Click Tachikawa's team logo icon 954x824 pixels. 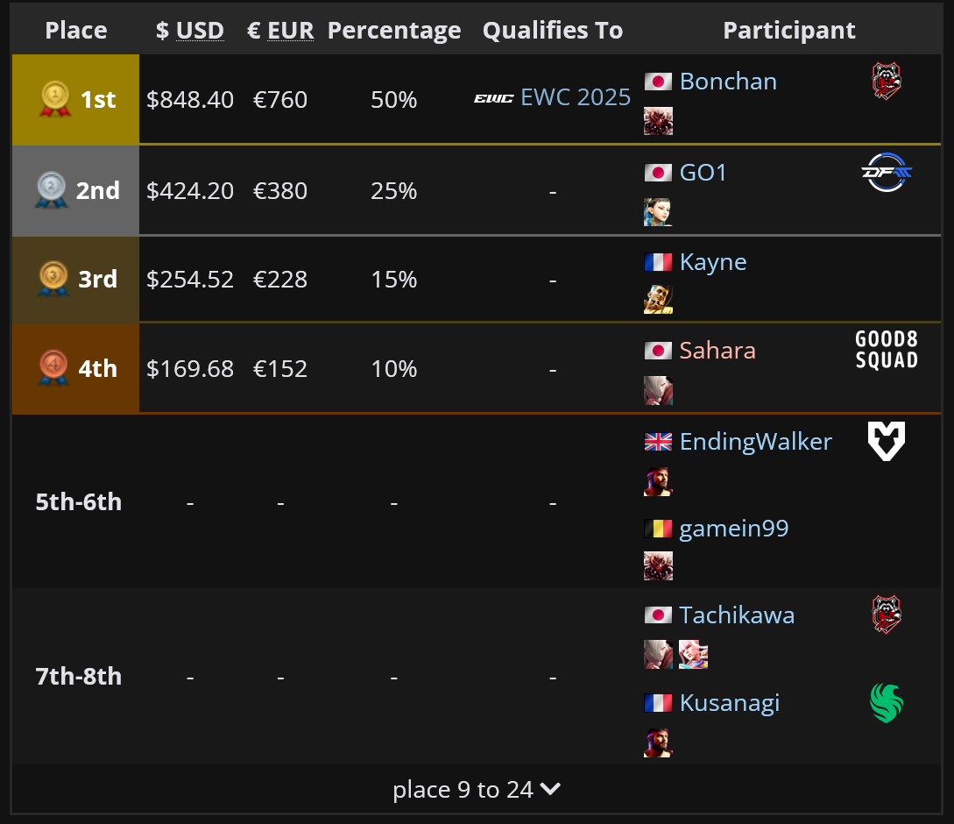point(887,614)
